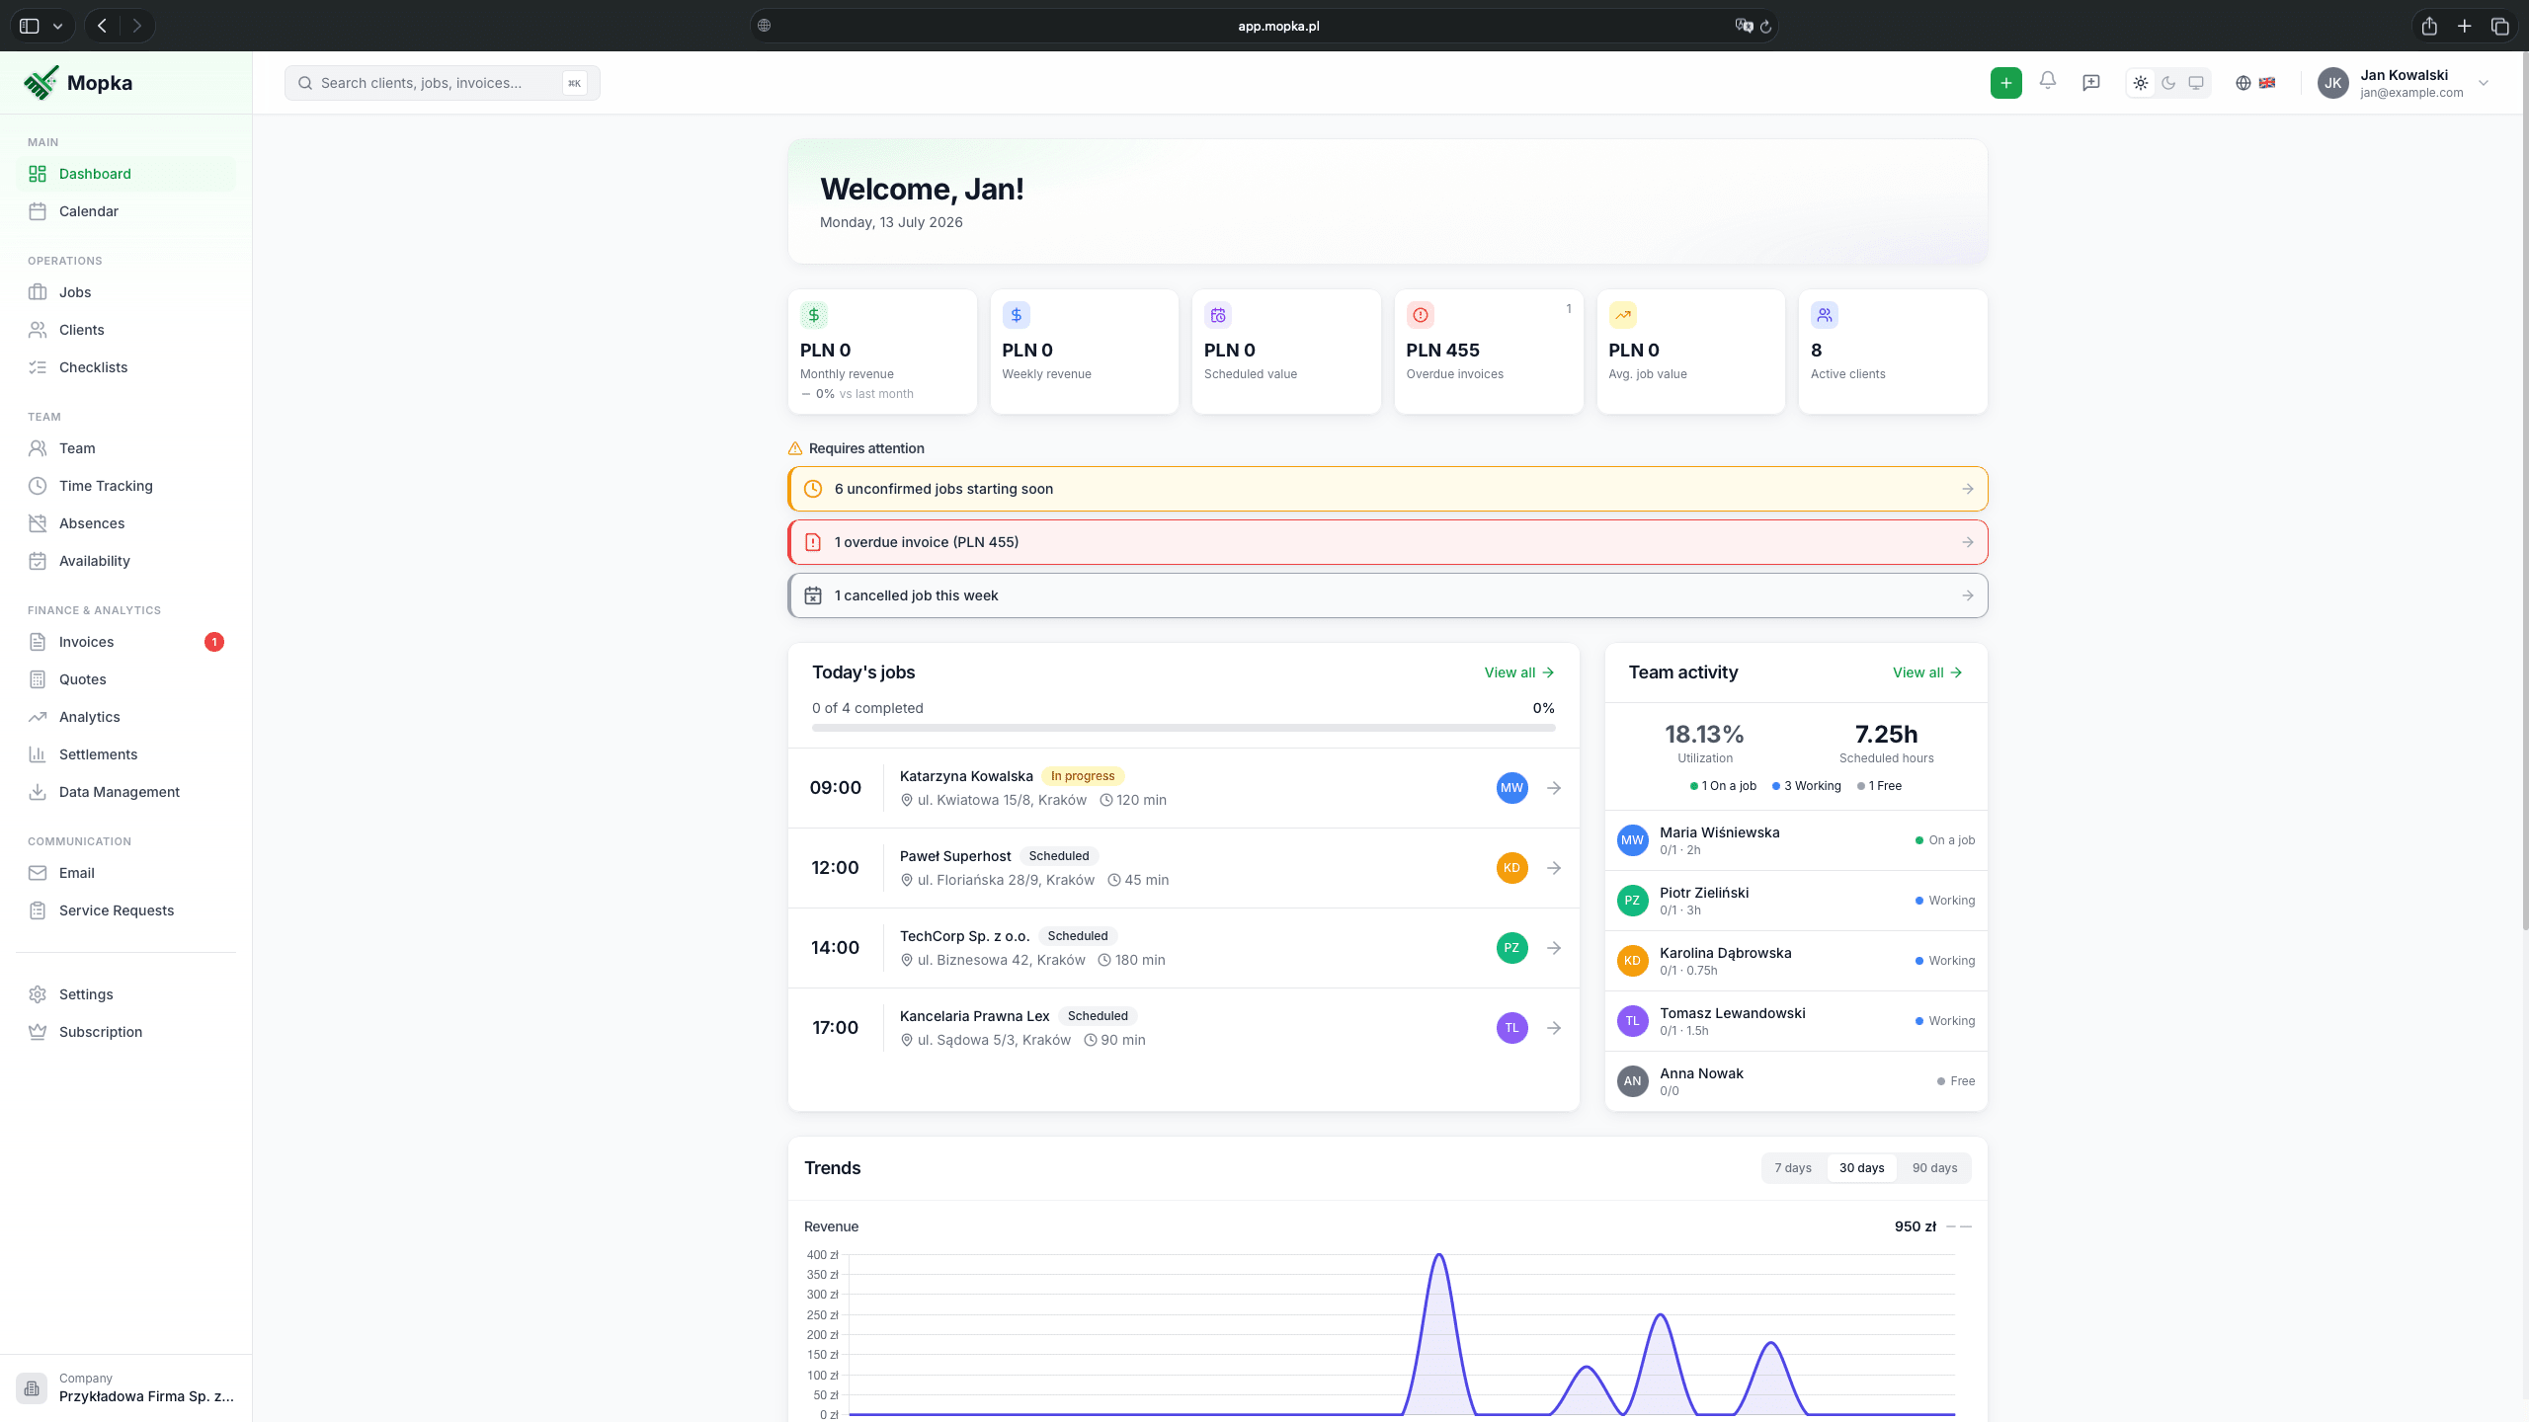2529x1422 pixels.
Task: Open the feedback message icon
Action: click(x=2090, y=83)
